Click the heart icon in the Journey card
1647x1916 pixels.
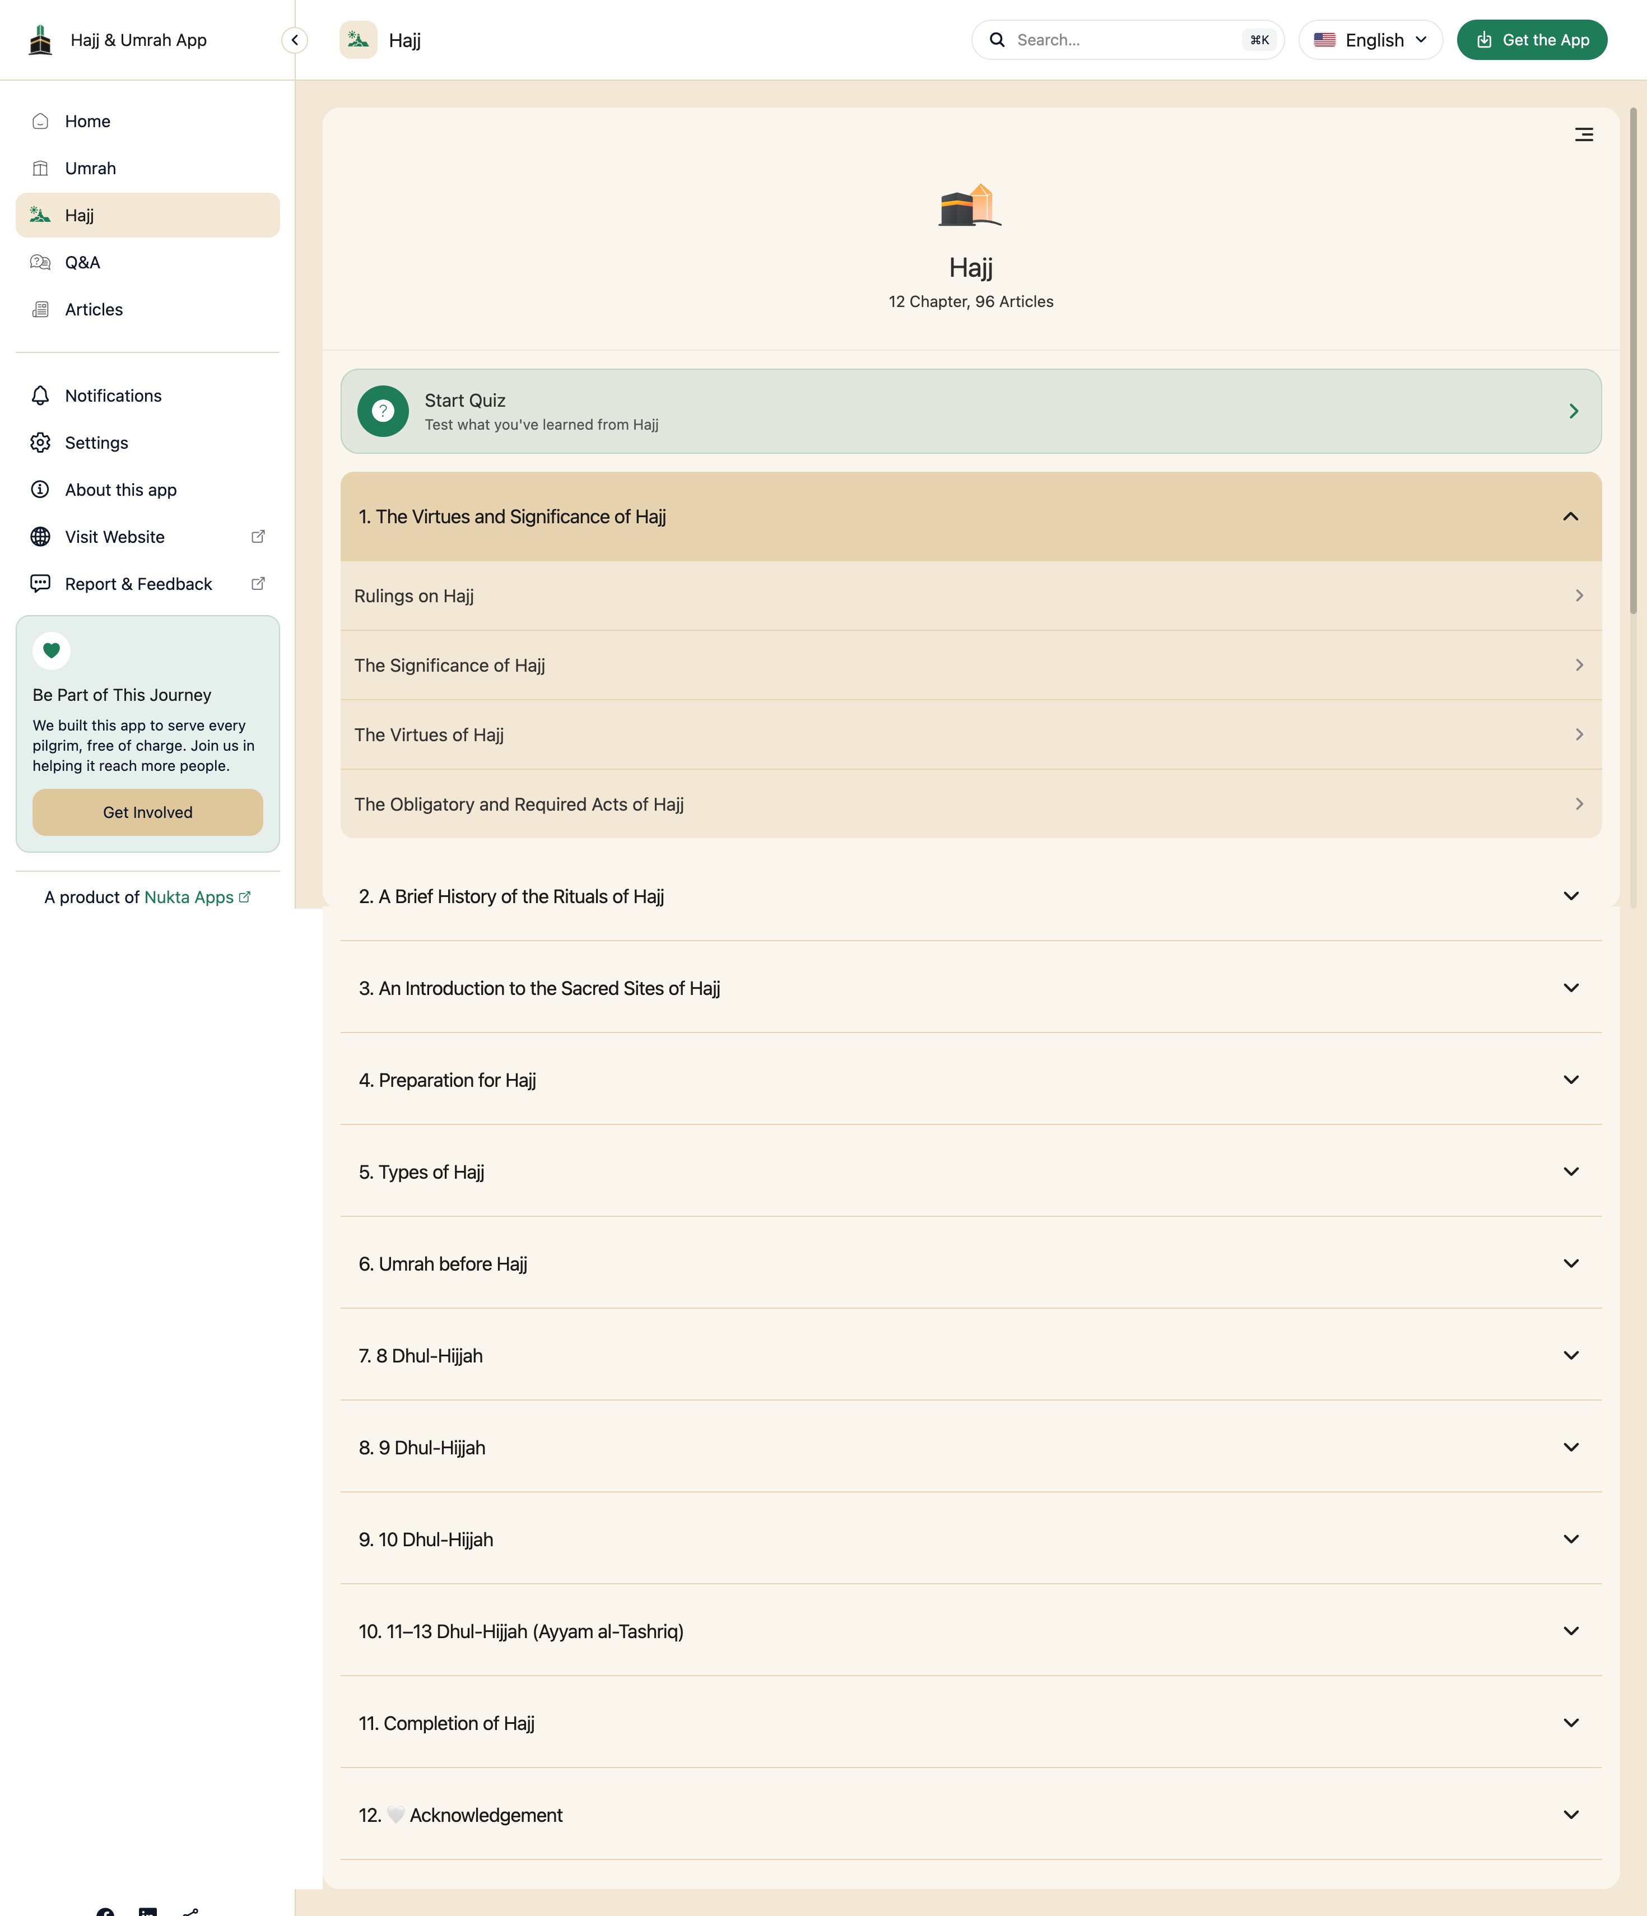[x=52, y=650]
